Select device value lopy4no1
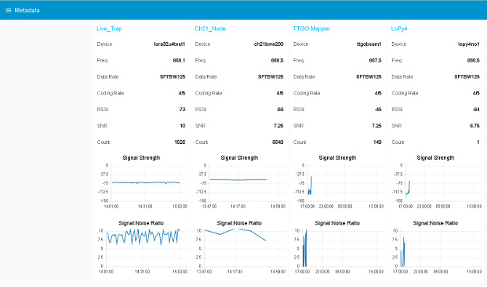This screenshot has width=487, height=287. 469,44
